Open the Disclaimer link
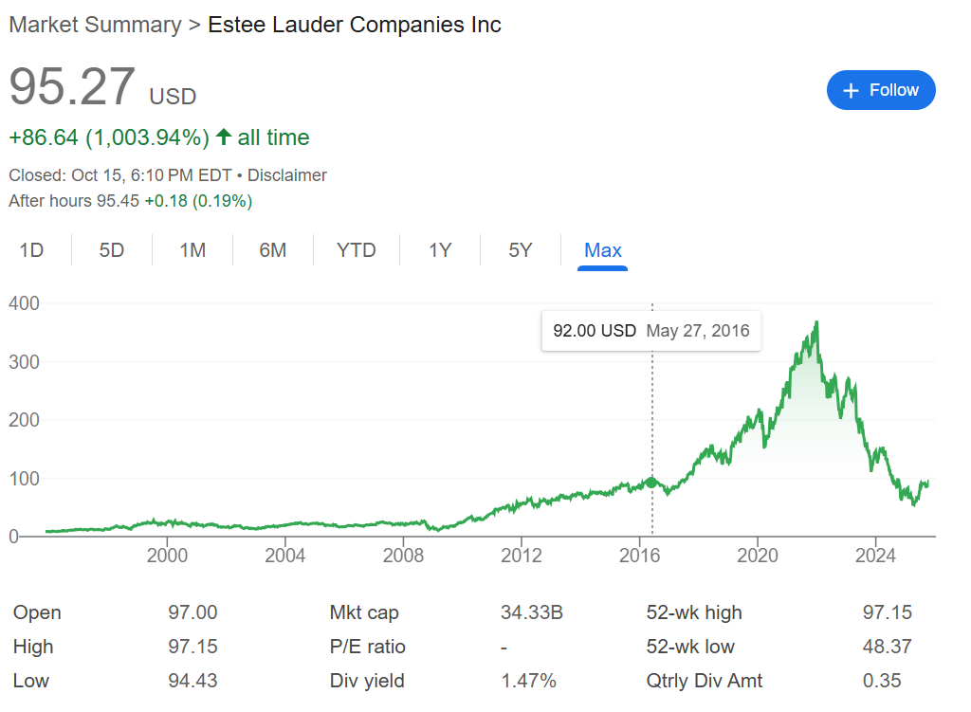 287,175
